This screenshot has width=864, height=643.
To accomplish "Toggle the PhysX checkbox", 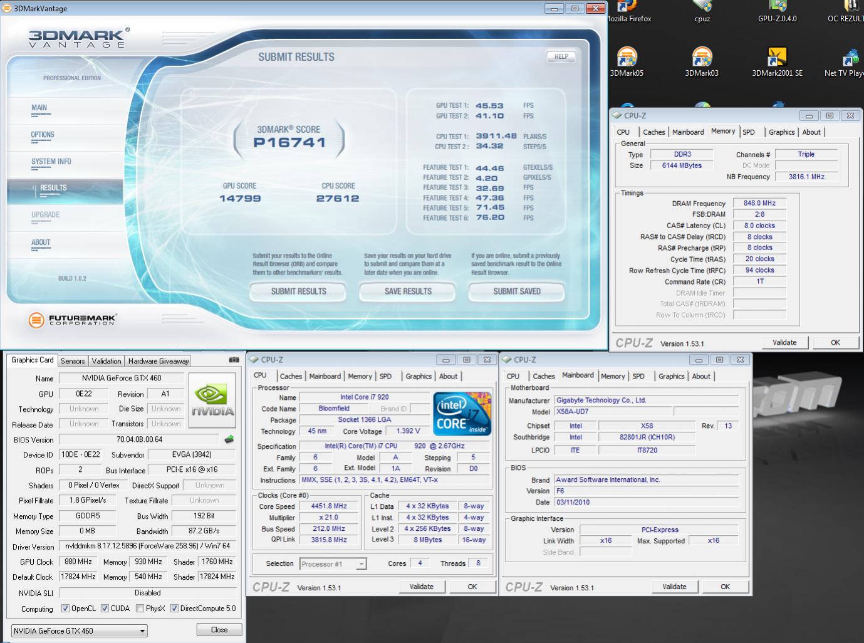I will (140, 609).
